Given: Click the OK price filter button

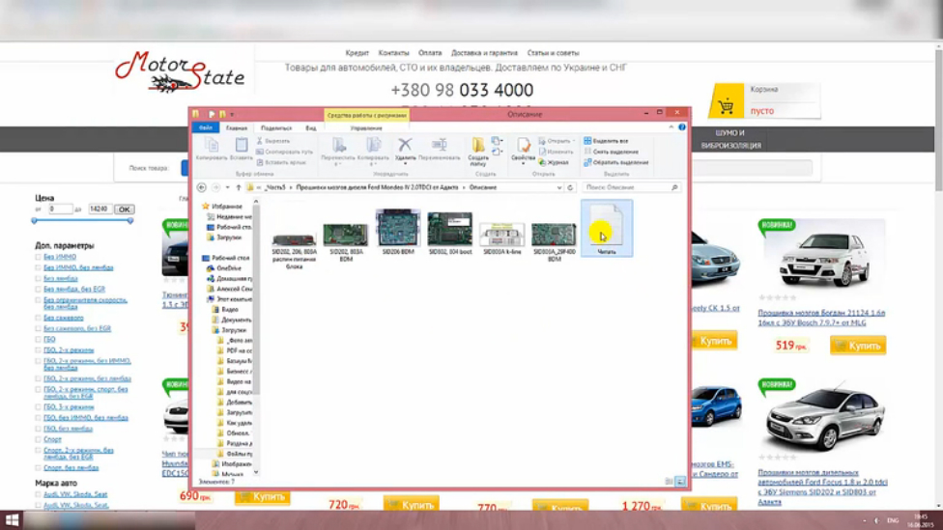Looking at the screenshot, I should (124, 209).
